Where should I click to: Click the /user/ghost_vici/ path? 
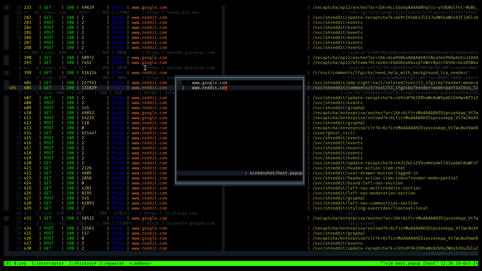(x=334, y=133)
